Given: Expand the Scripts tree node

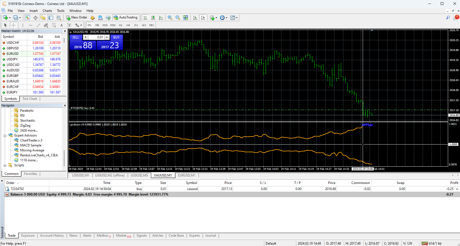Looking at the screenshot, I should (x=5, y=165).
